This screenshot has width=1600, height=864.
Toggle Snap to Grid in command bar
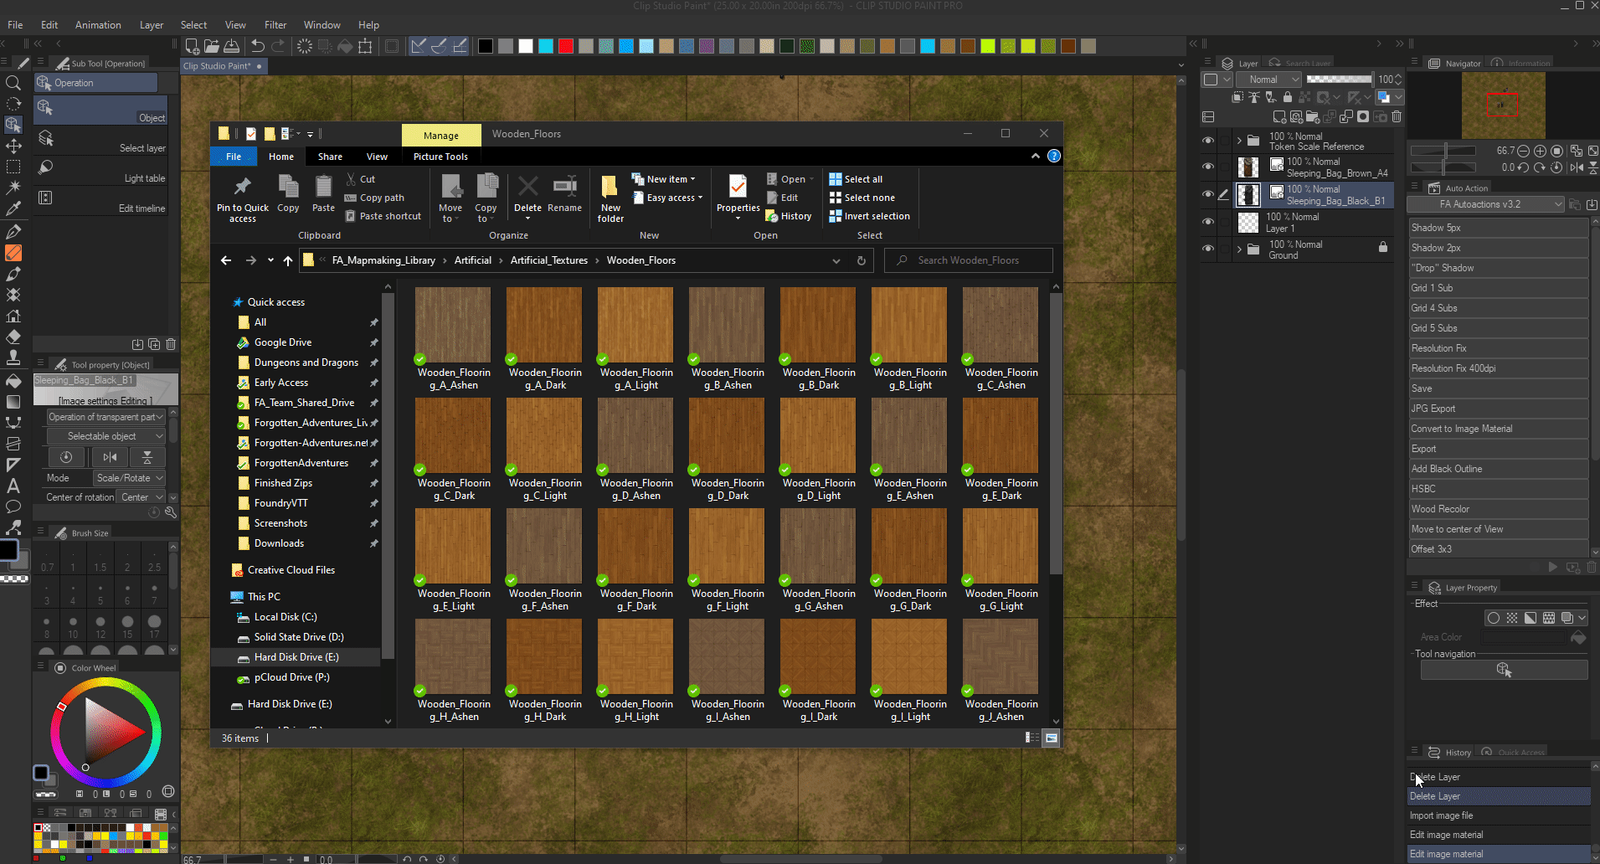point(459,46)
